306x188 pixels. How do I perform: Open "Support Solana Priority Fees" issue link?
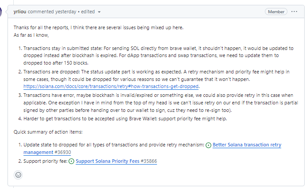tap(107, 161)
